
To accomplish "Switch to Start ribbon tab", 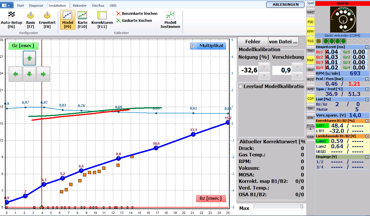I will pyautogui.click(x=20, y=6).
